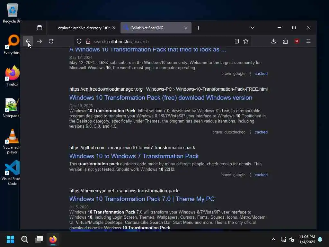Screen dimensions: 329x247
Task: Open 'Windows 10 Transformation Pack (free) download' result
Action: [x=161, y=98]
